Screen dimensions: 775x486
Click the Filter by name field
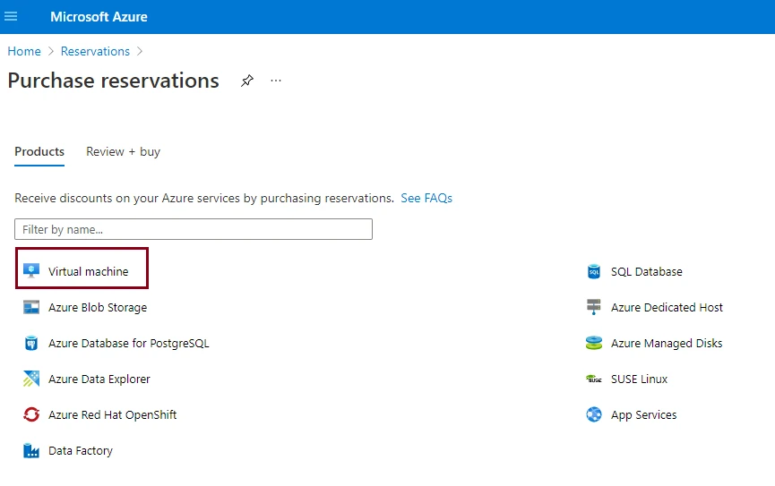click(194, 229)
